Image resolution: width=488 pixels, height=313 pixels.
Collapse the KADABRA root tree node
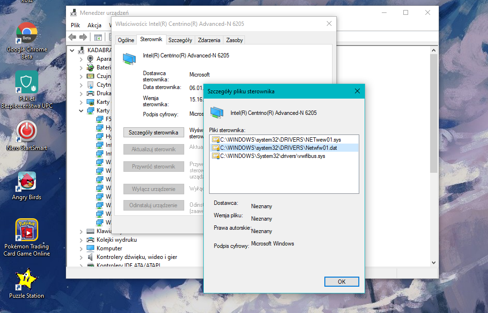[72, 50]
